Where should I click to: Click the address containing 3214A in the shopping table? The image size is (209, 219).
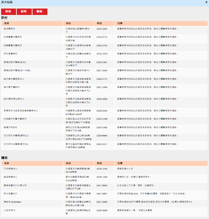(78, 170)
